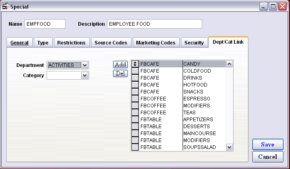Click the empty Category combo field
The image size is (290, 169).
point(68,76)
